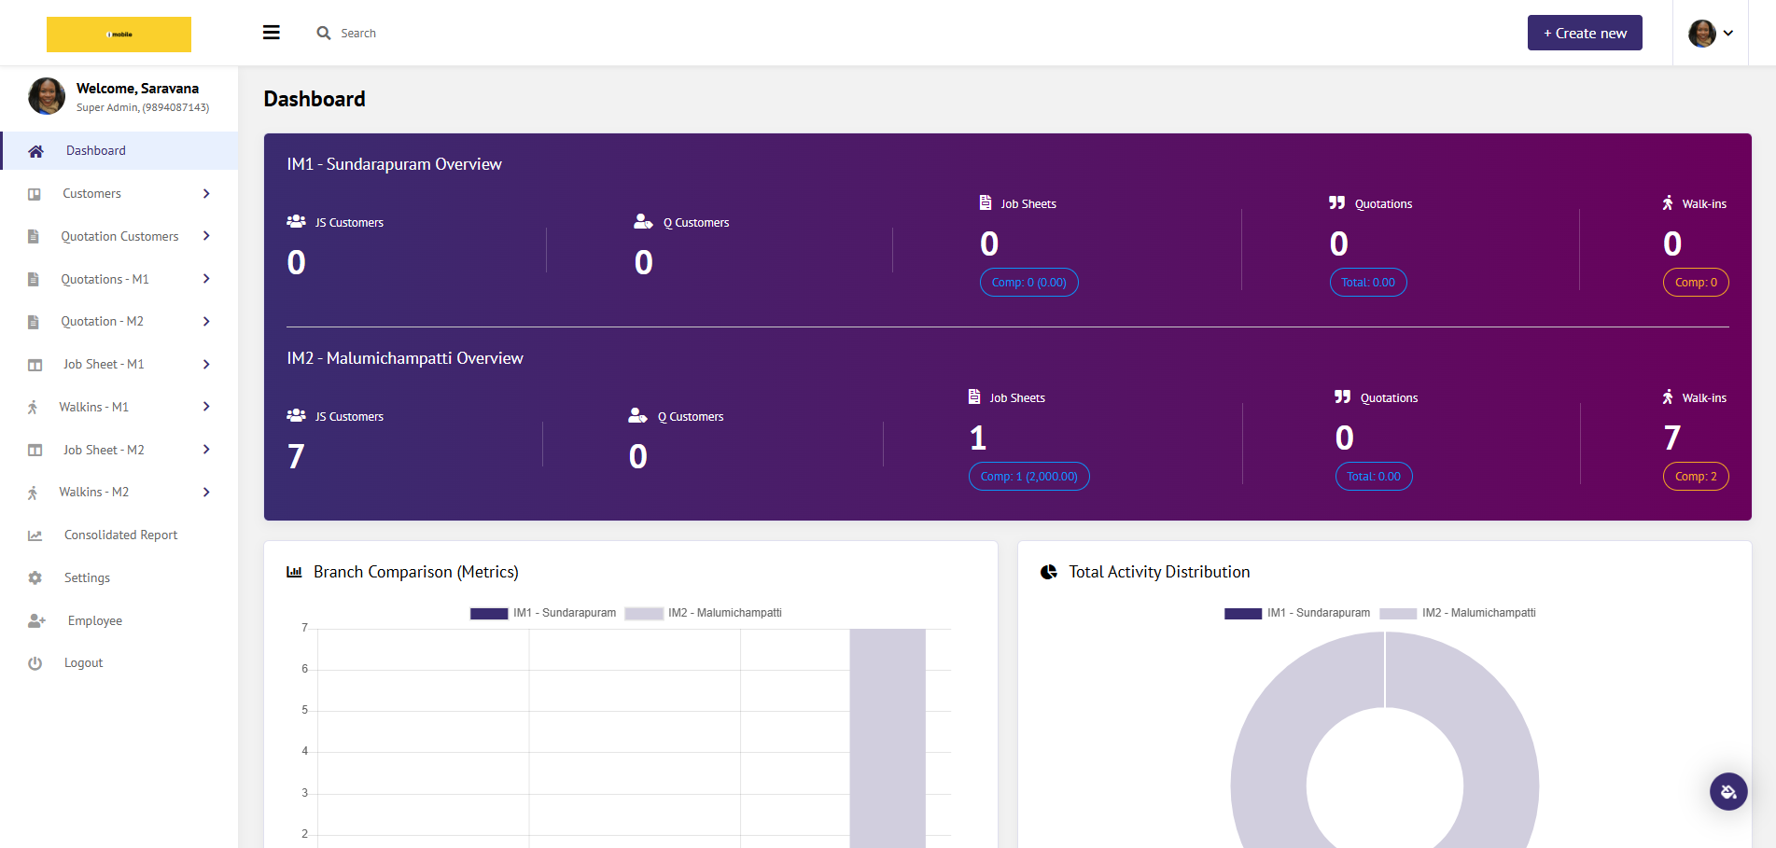Open Quotation Customers menu
The width and height of the screenshot is (1776, 848).
point(119,236)
